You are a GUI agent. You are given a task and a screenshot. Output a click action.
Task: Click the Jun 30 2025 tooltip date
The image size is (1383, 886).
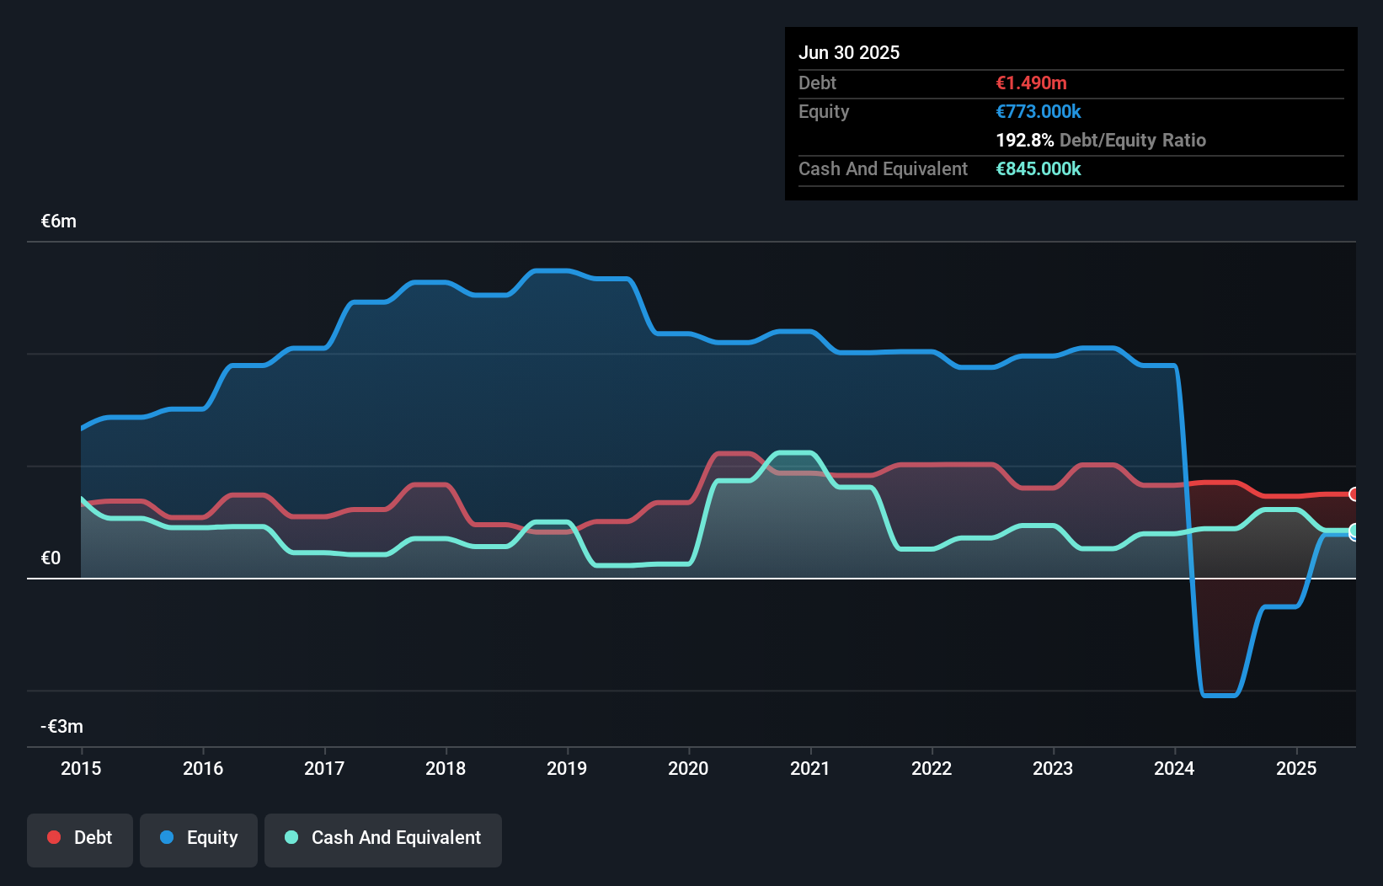click(x=849, y=52)
